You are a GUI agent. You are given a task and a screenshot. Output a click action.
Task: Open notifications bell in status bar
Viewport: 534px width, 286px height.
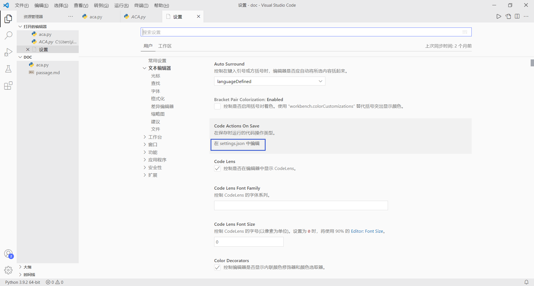(x=526, y=282)
